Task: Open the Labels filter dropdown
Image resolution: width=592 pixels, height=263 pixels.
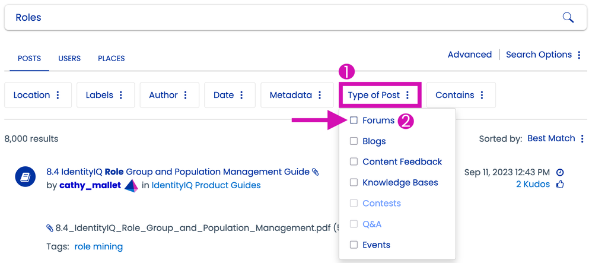Action: (x=105, y=95)
